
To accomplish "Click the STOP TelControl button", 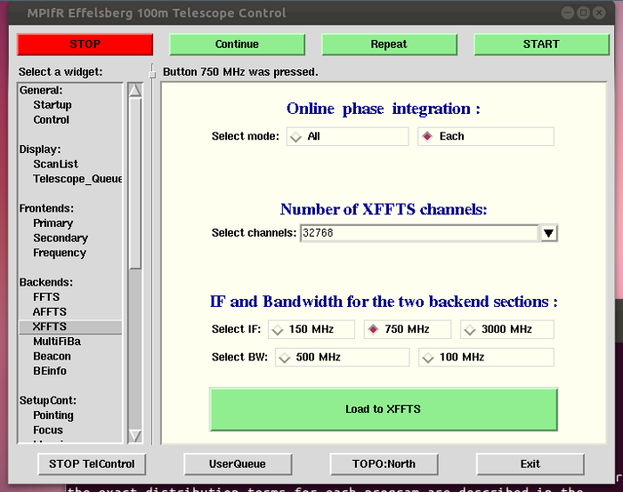I will (x=92, y=464).
